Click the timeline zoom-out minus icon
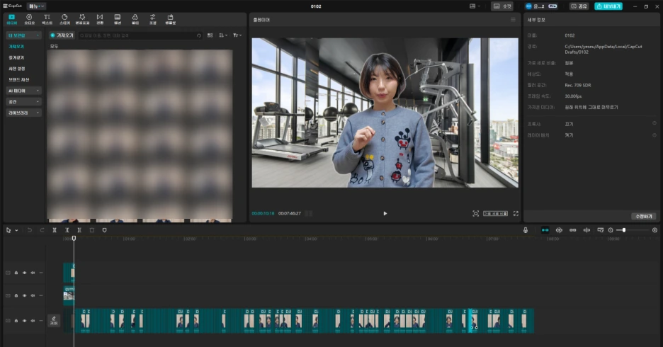 (611, 230)
